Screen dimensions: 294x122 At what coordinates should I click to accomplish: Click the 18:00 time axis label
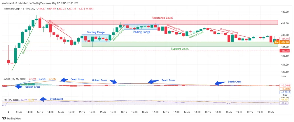197,112
